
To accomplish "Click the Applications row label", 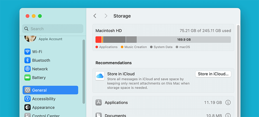I will click(116, 103).
